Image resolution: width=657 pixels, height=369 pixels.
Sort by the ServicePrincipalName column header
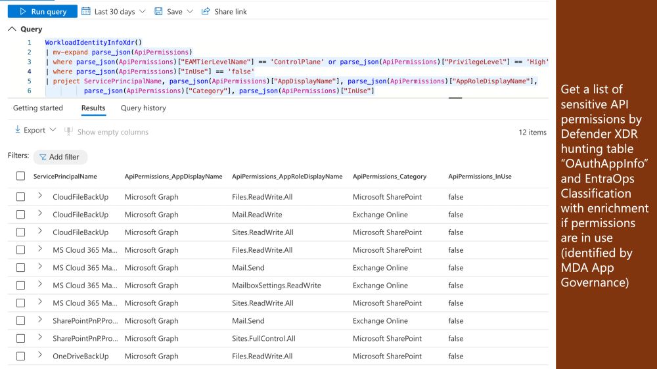[x=65, y=177]
